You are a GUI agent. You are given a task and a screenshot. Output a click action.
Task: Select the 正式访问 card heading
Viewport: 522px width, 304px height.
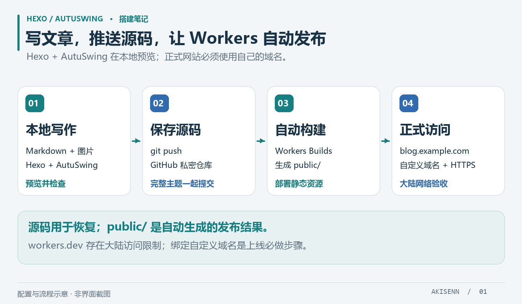click(425, 130)
